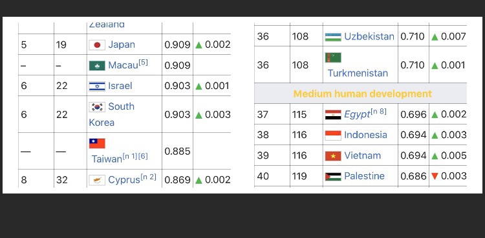Open footnote n 8 beside Egypt

click(378, 112)
